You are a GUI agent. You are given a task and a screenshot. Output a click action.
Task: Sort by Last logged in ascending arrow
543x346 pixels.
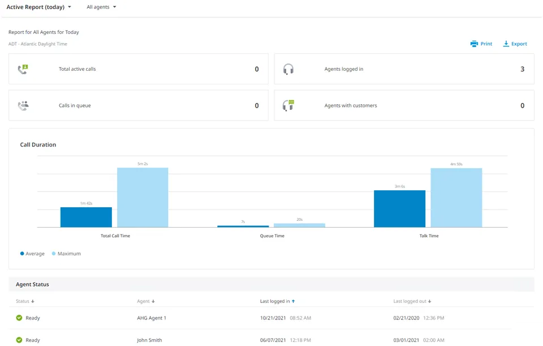[x=294, y=301]
